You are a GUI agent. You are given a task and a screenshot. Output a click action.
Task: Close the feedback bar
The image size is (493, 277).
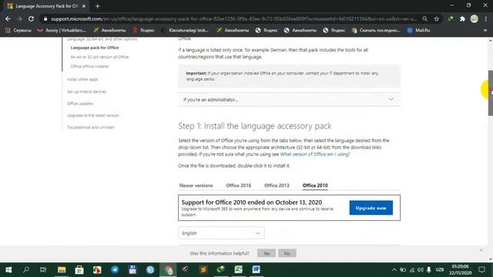click(481, 250)
